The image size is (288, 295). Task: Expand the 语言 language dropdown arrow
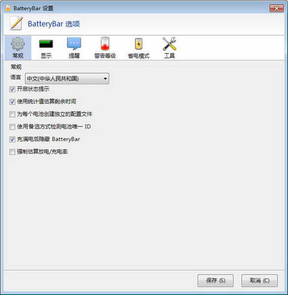pos(105,79)
